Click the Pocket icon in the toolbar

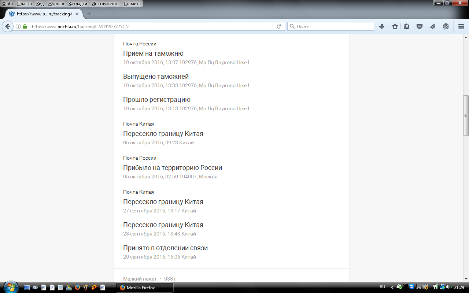[420, 26]
